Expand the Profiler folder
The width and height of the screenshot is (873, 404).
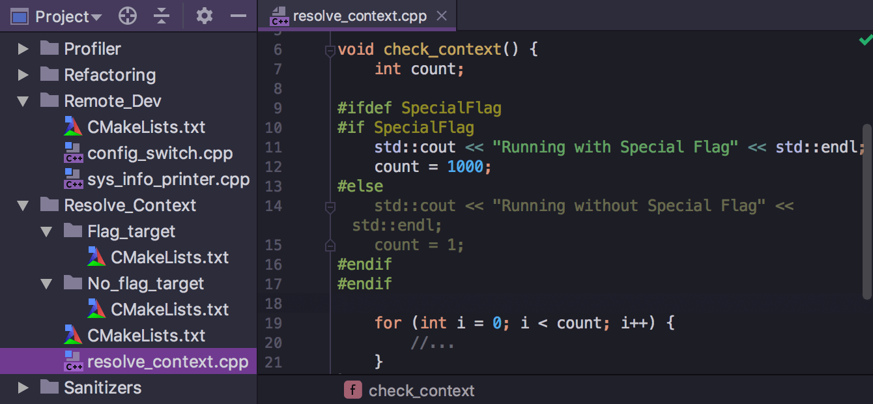coord(23,49)
